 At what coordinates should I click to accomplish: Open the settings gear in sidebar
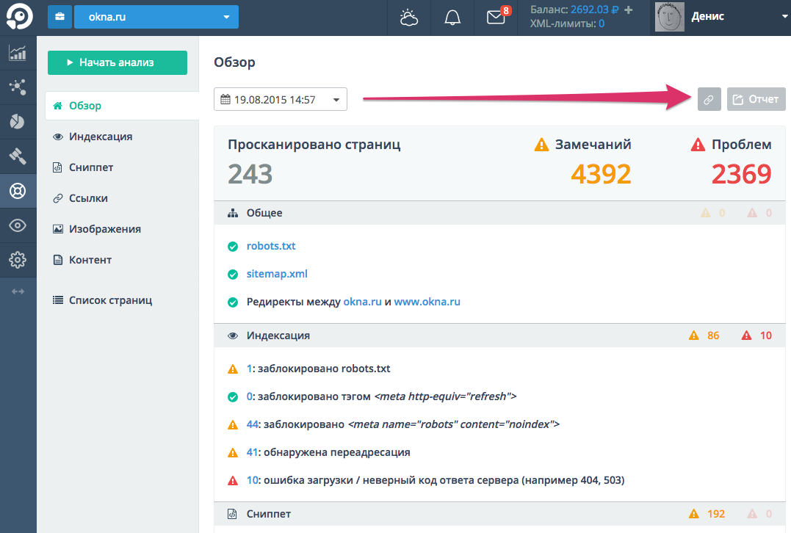click(x=18, y=259)
